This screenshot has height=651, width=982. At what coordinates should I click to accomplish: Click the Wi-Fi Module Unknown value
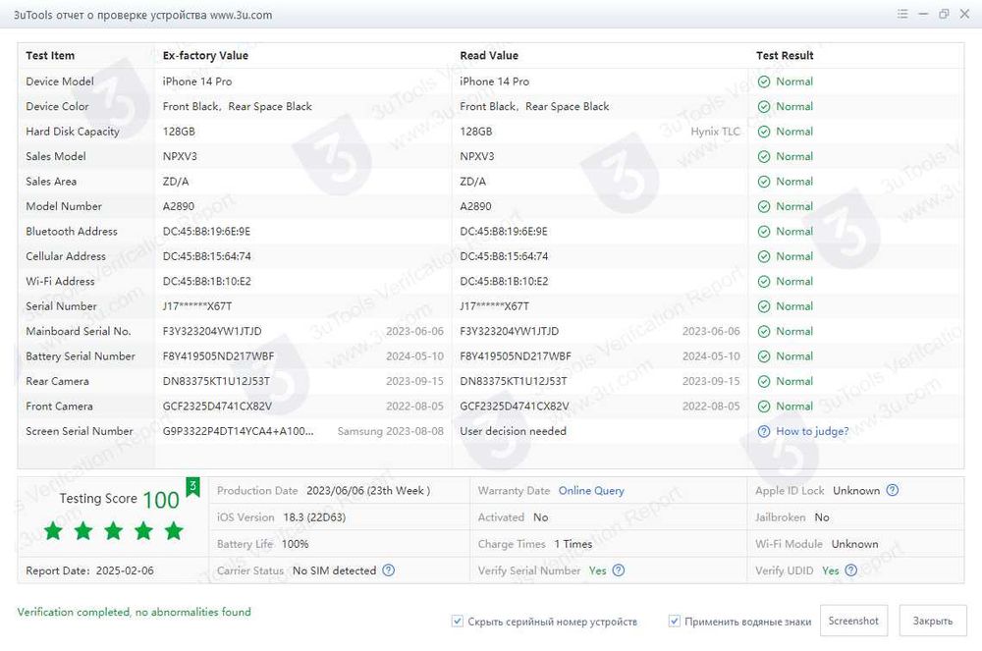pyautogui.click(x=855, y=544)
